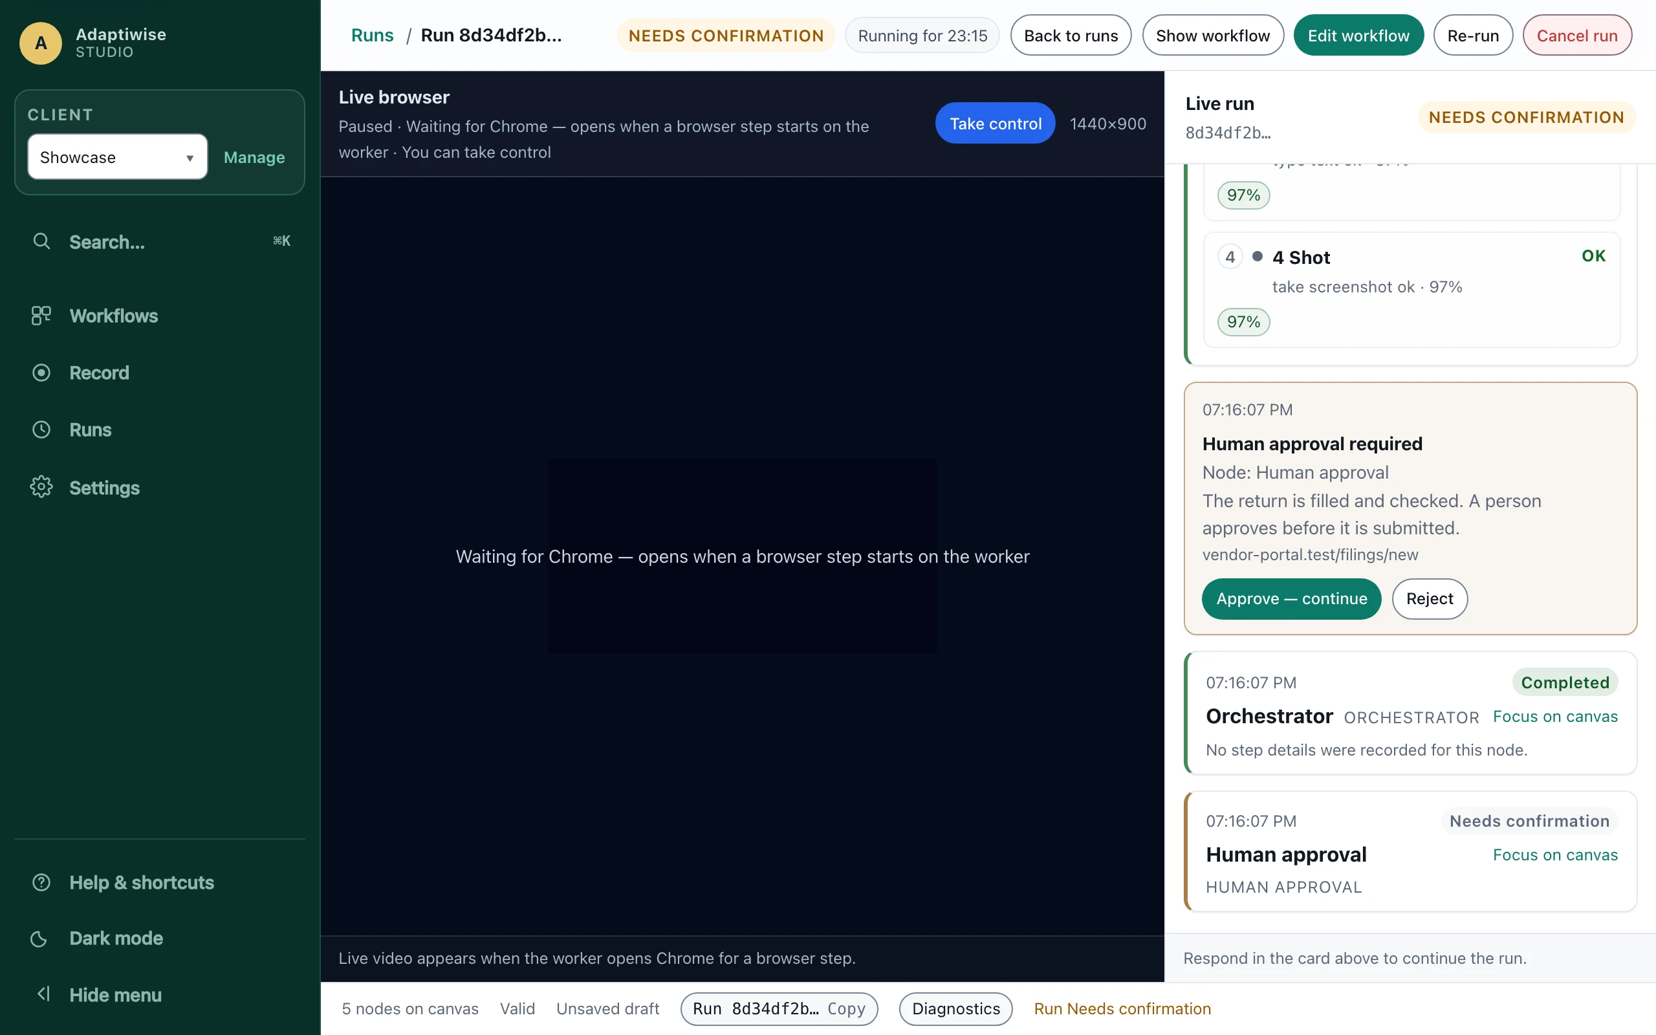Click the Help question mark icon

pyautogui.click(x=41, y=882)
